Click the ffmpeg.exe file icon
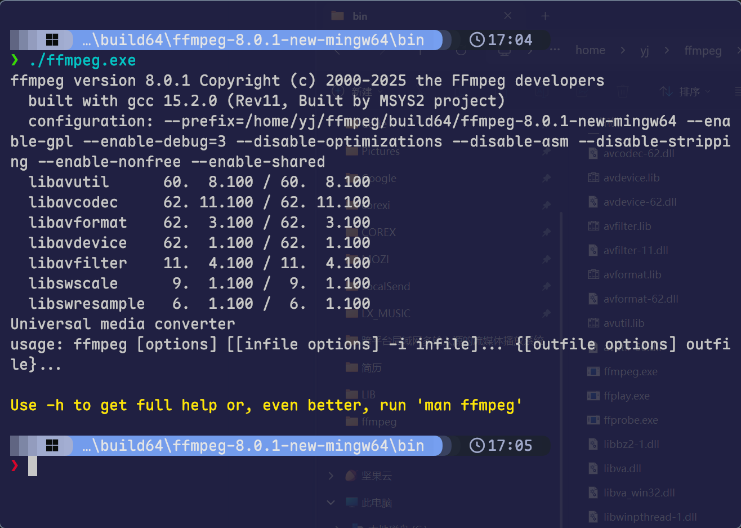 click(x=593, y=371)
